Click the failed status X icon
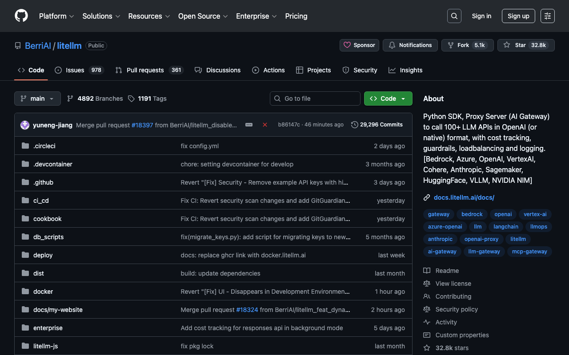This screenshot has width=569, height=355. 265,125
